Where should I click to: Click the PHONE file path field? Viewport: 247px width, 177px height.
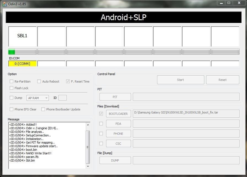point(186,134)
